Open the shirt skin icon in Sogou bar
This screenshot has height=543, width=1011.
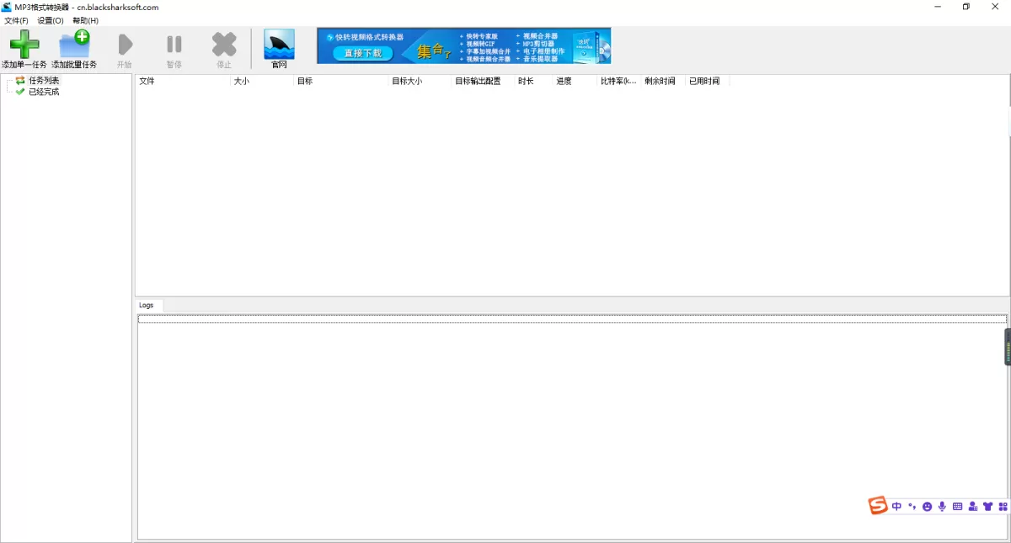(x=988, y=506)
